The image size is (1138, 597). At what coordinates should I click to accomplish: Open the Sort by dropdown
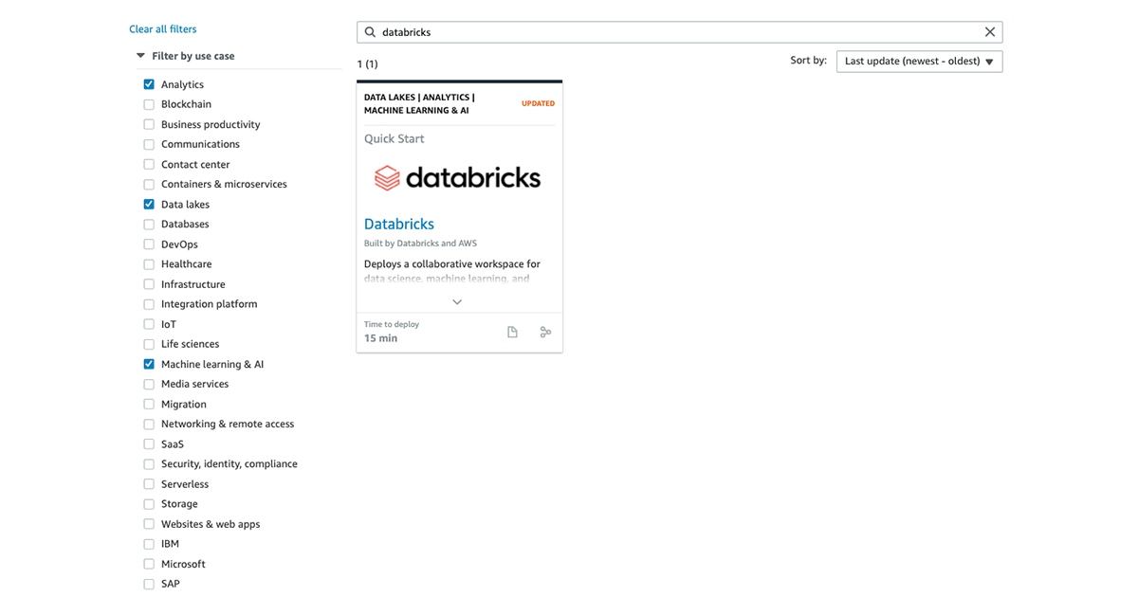pos(919,62)
